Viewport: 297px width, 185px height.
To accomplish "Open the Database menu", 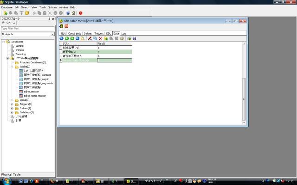I will click(x=7, y=7).
